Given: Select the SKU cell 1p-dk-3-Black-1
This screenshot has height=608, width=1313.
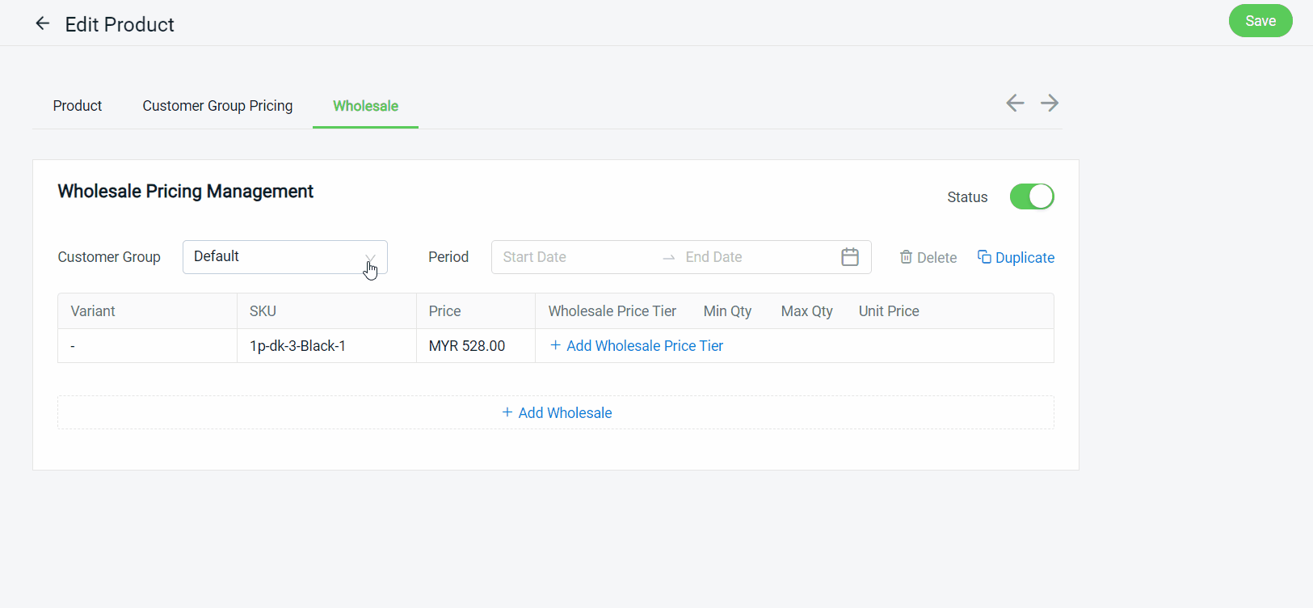Looking at the screenshot, I should pos(297,346).
